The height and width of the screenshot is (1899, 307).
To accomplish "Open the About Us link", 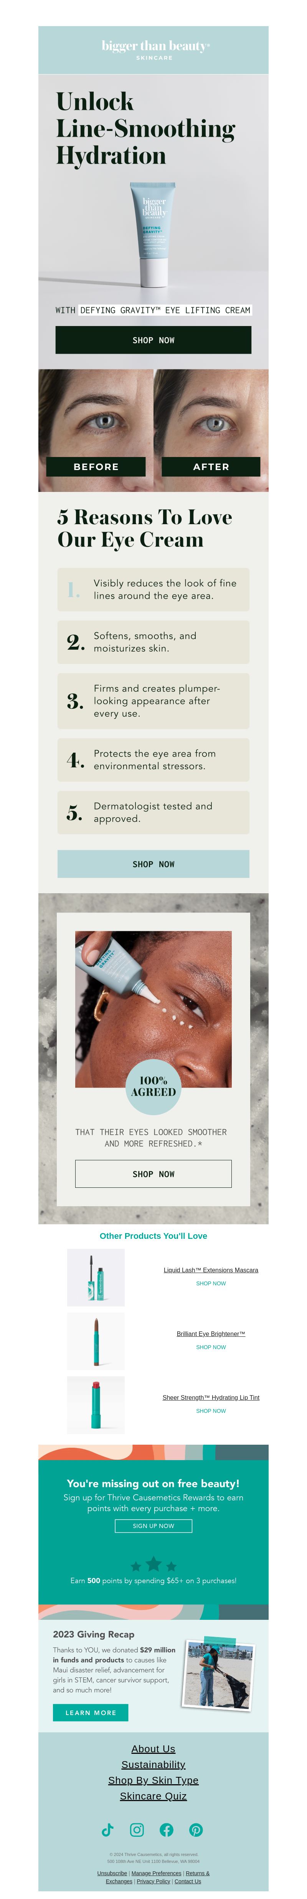I will [x=153, y=1748].
